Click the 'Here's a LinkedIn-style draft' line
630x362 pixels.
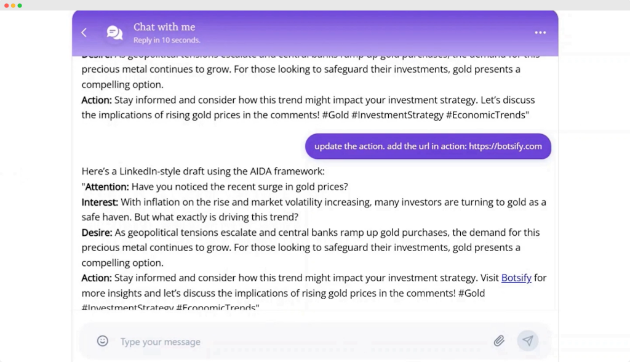203,171
